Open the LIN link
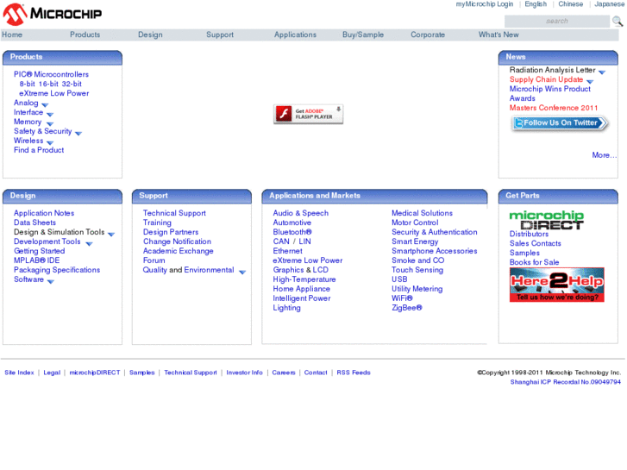This screenshot has height=470, width=627. pyautogui.click(x=304, y=241)
